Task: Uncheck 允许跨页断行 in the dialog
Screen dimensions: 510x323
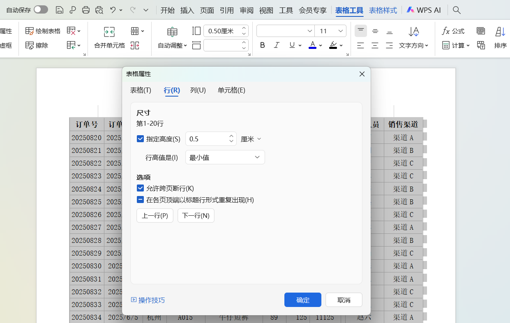Action: click(x=140, y=189)
